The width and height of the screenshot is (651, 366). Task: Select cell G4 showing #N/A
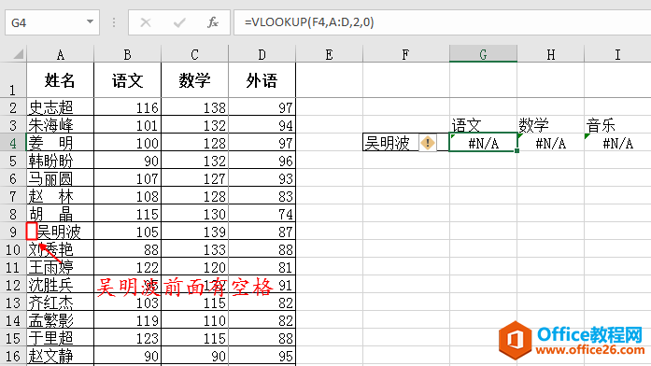483,143
